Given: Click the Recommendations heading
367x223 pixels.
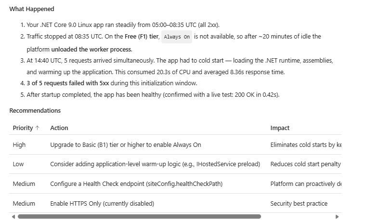Looking at the screenshot, I should [35, 111].
